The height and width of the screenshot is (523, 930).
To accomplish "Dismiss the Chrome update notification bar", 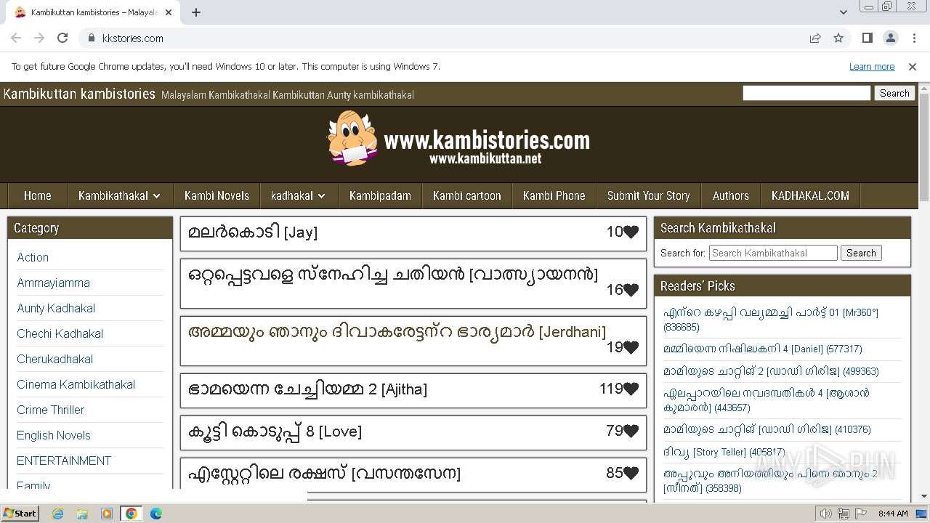I will click(913, 66).
